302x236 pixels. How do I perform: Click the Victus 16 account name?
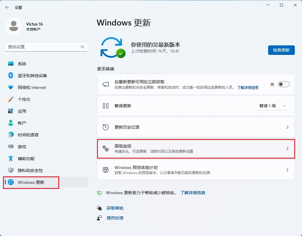(34, 24)
